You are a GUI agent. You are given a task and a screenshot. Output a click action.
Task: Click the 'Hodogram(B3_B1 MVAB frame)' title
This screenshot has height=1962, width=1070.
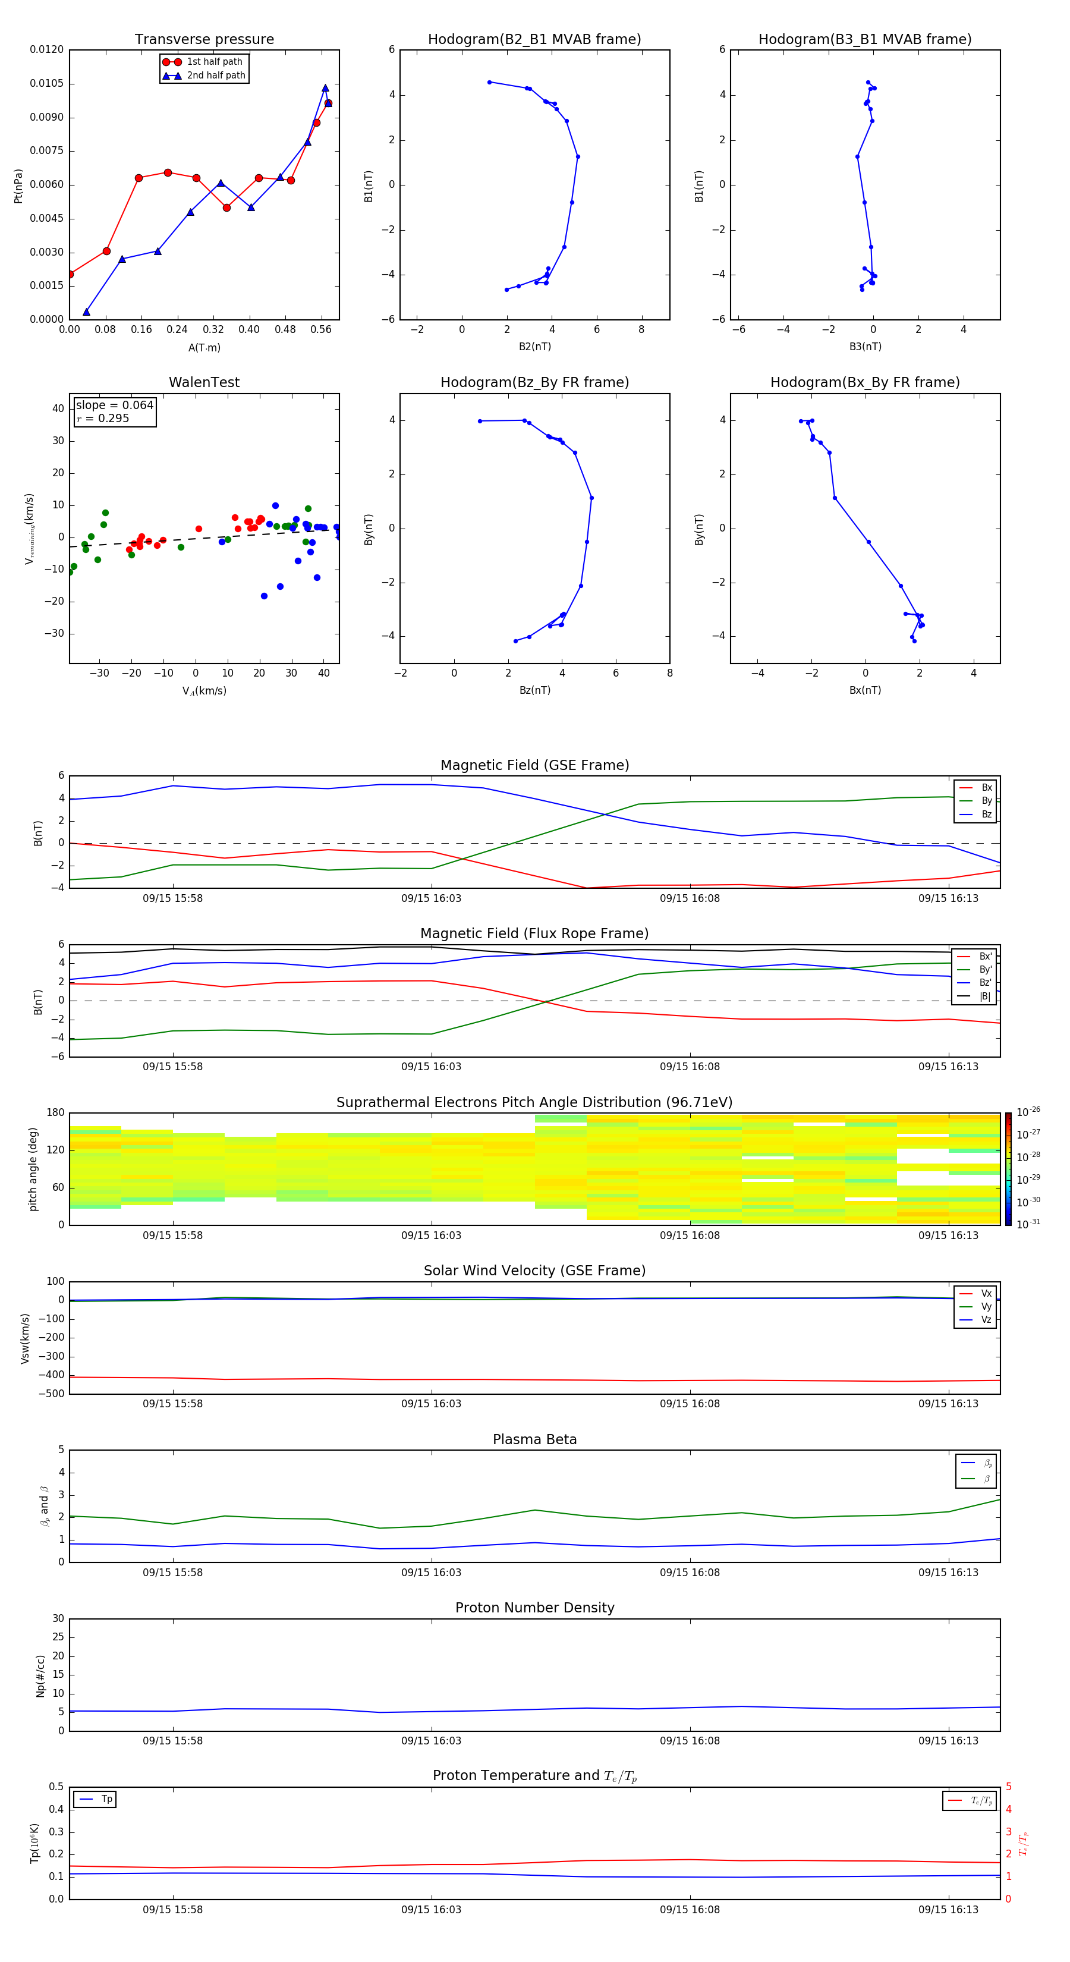[x=865, y=39]
